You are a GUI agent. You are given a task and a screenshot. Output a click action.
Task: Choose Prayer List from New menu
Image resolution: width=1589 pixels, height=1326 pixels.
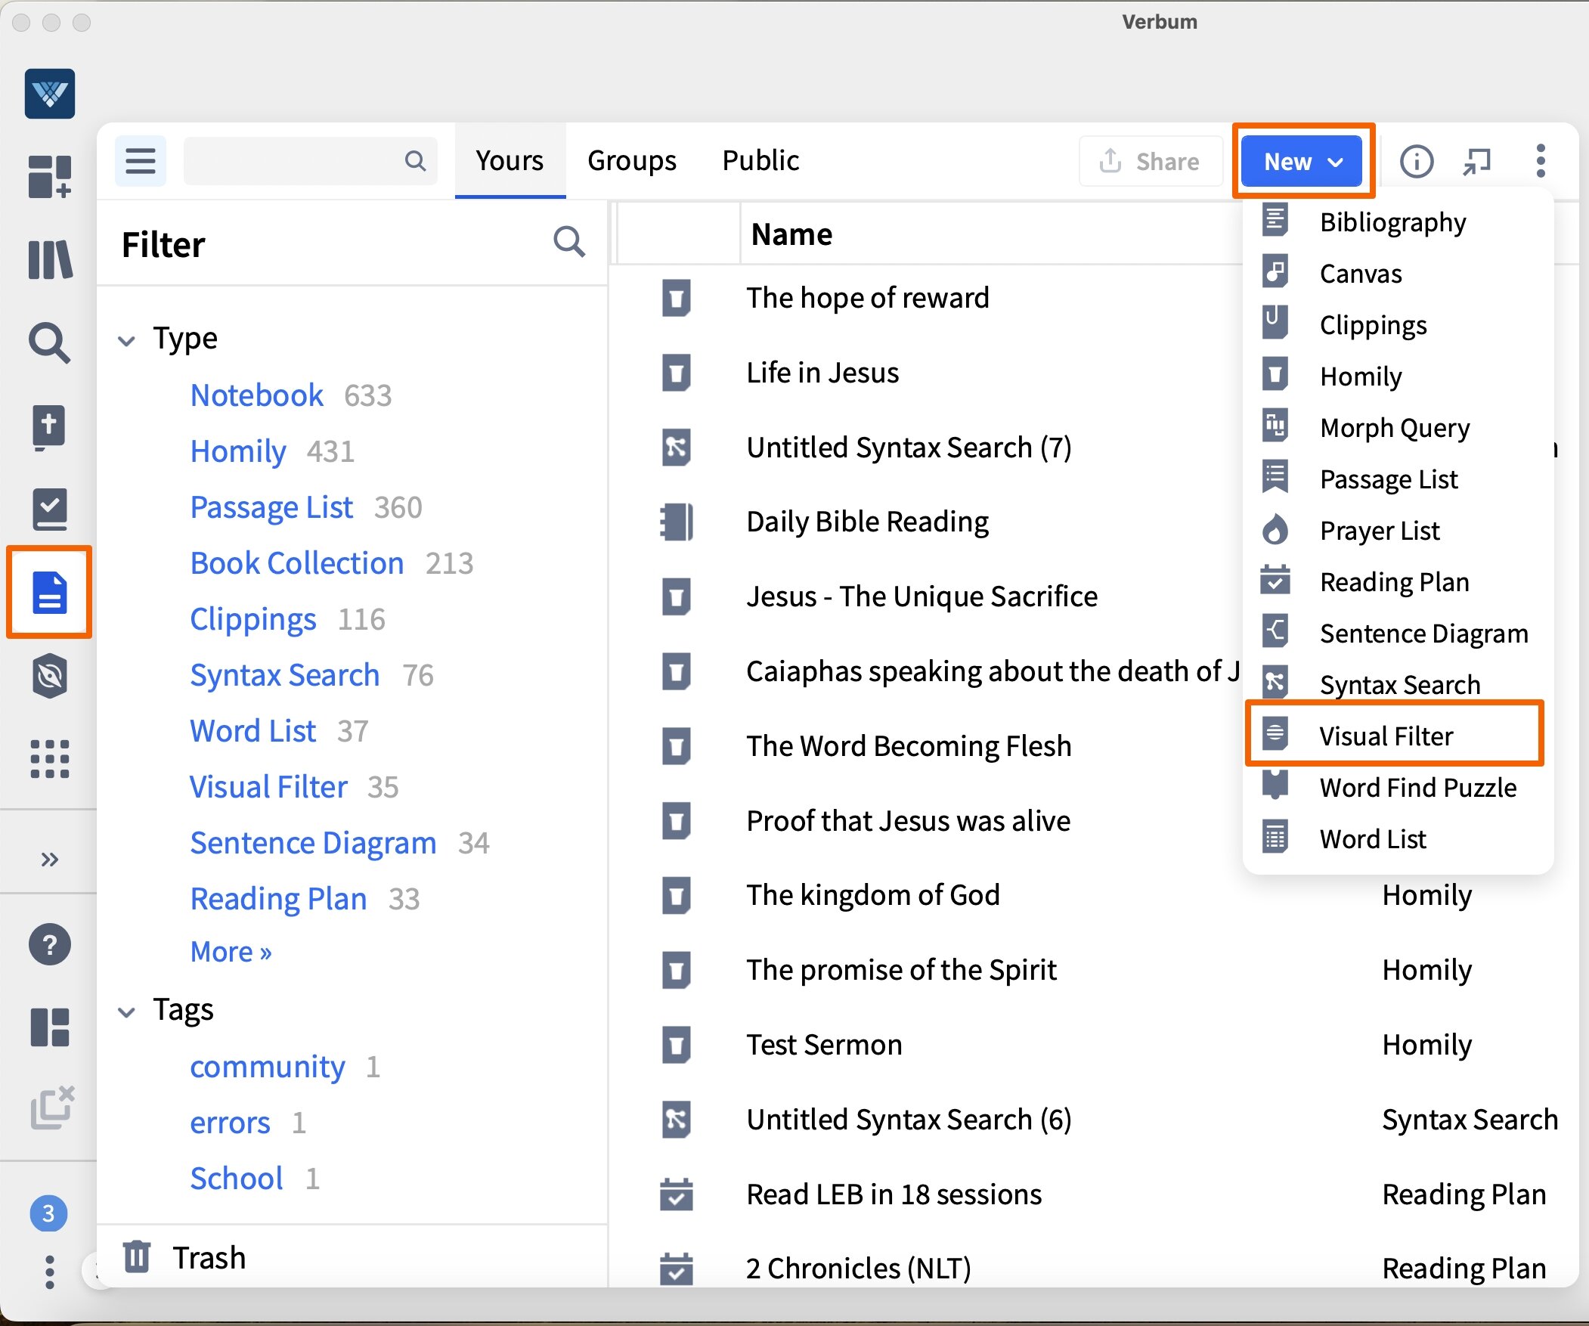(1397, 531)
